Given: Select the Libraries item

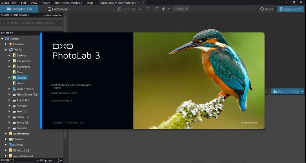Looking at the screenshot, I should click(16, 139).
